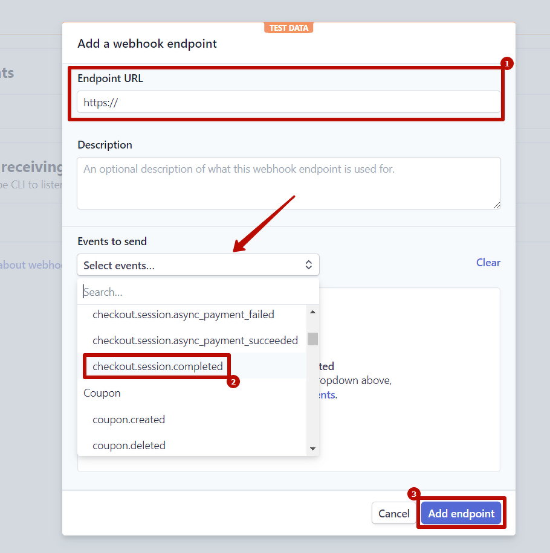Click the events list scroll-up arrow
This screenshot has height=553, width=550.
pos(312,312)
